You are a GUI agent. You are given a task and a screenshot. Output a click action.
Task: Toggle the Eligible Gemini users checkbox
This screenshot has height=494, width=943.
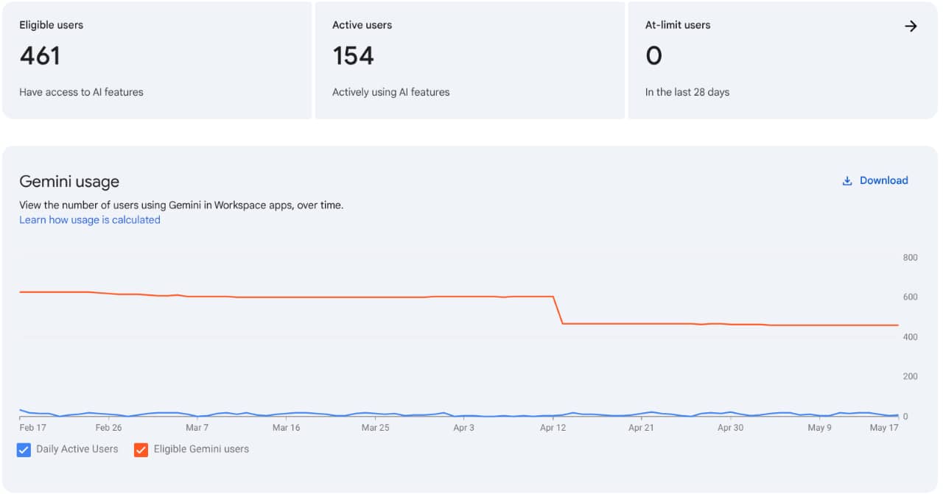point(141,450)
